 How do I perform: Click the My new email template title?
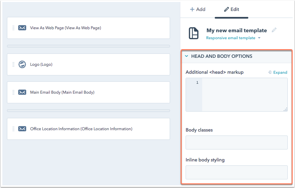236,30
